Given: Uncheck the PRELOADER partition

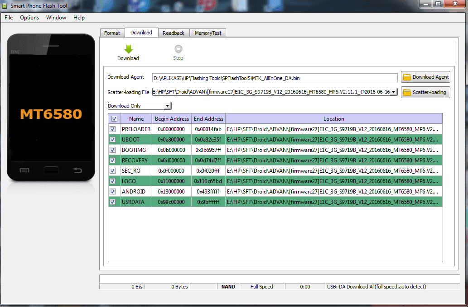Looking at the screenshot, I should pos(112,129).
